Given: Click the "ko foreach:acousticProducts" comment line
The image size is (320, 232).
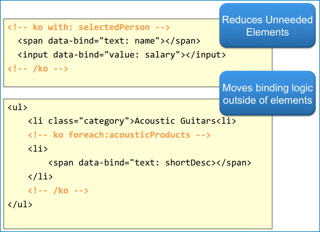Looking at the screenshot, I should (119, 135).
